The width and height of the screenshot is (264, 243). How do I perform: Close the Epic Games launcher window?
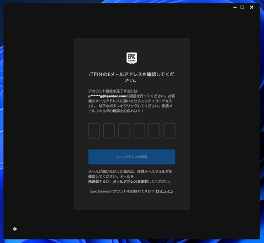252,7
